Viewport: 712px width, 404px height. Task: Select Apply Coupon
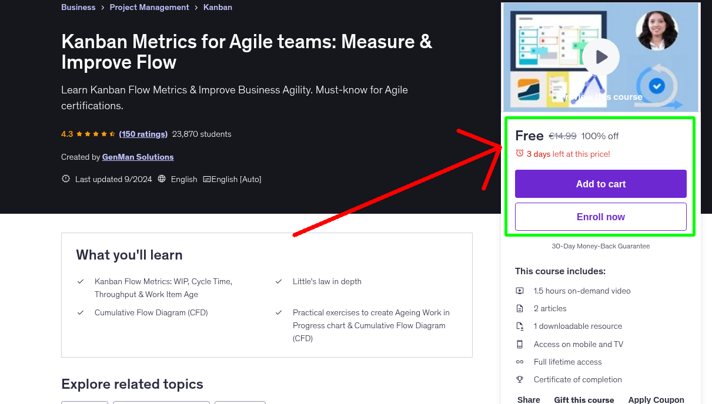click(656, 399)
